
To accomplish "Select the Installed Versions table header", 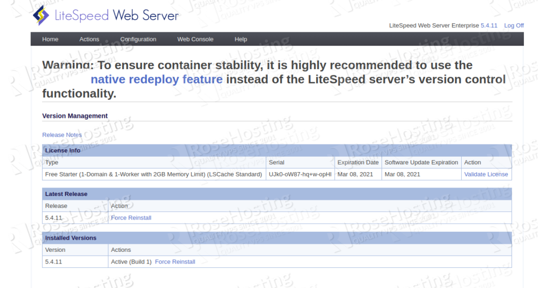I will 277,238.
